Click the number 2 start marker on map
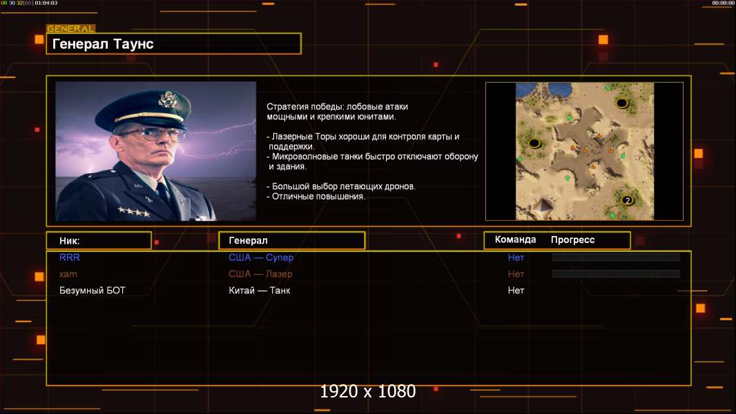 point(628,200)
